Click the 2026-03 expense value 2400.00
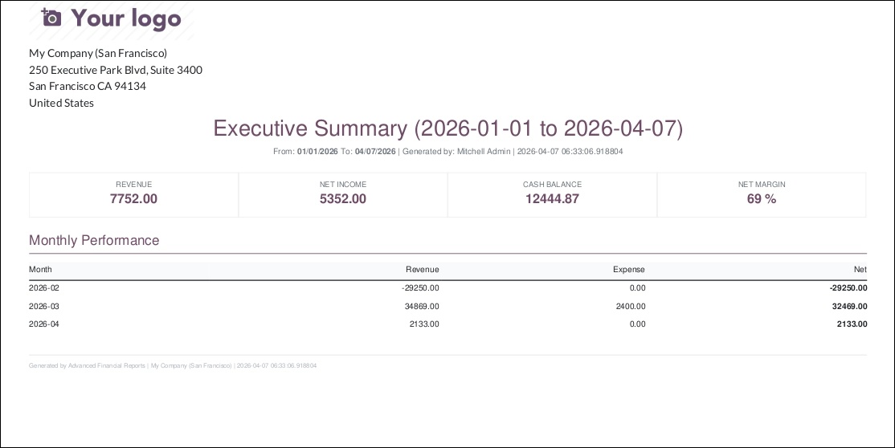Image resolution: width=895 pixels, height=448 pixels. 631,307
